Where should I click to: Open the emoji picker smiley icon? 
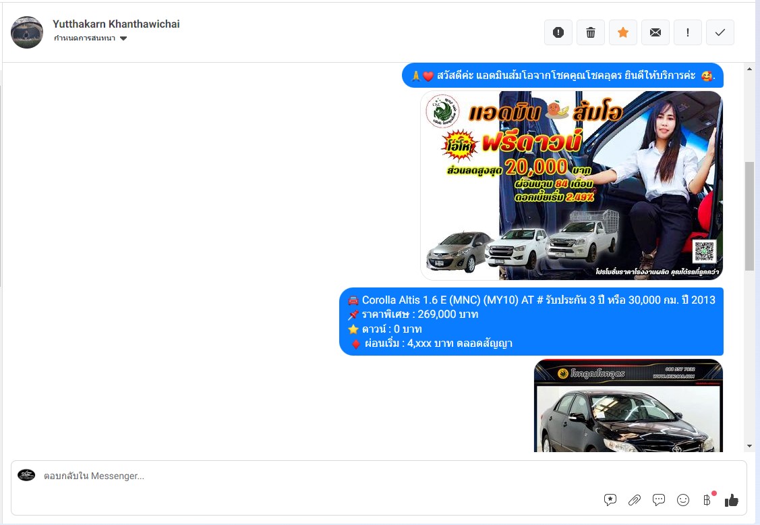[683, 500]
